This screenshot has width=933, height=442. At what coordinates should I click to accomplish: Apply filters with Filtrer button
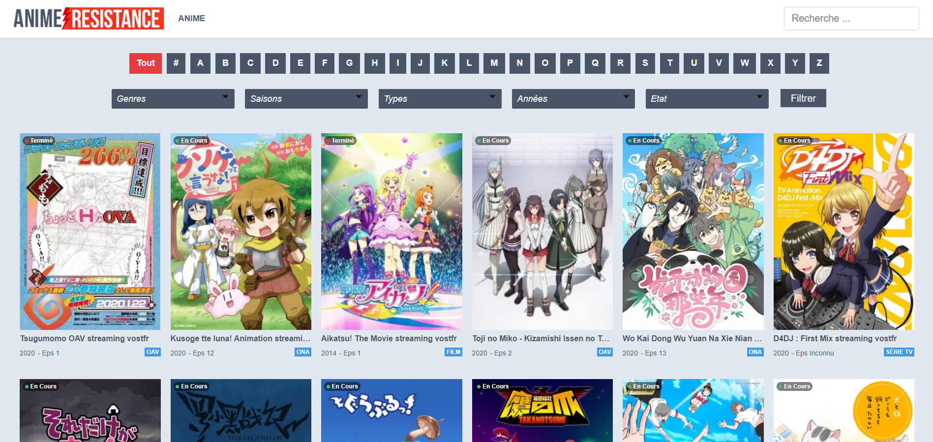coord(803,98)
